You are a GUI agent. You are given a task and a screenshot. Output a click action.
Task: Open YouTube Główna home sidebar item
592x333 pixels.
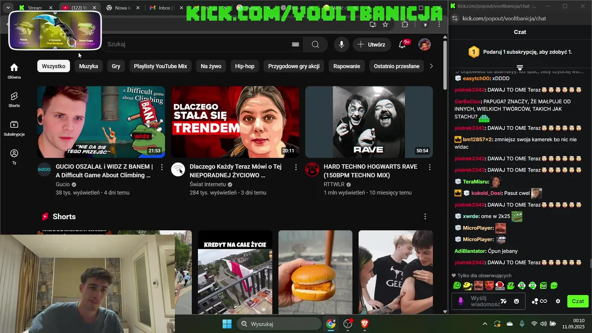click(x=14, y=71)
